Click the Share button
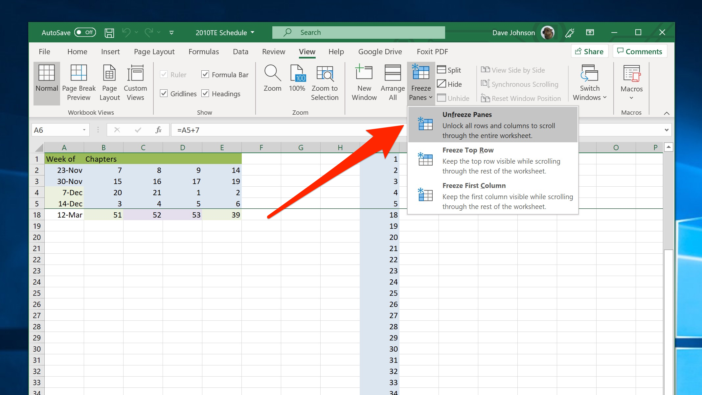 point(588,51)
